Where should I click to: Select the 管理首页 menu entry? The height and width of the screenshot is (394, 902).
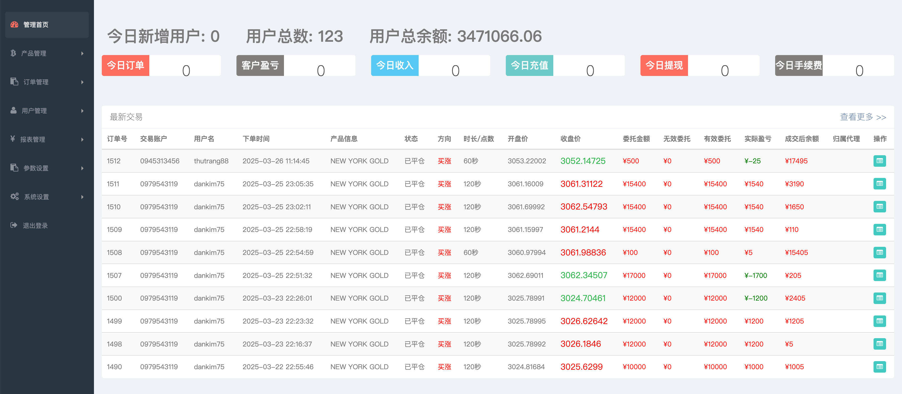coord(35,25)
